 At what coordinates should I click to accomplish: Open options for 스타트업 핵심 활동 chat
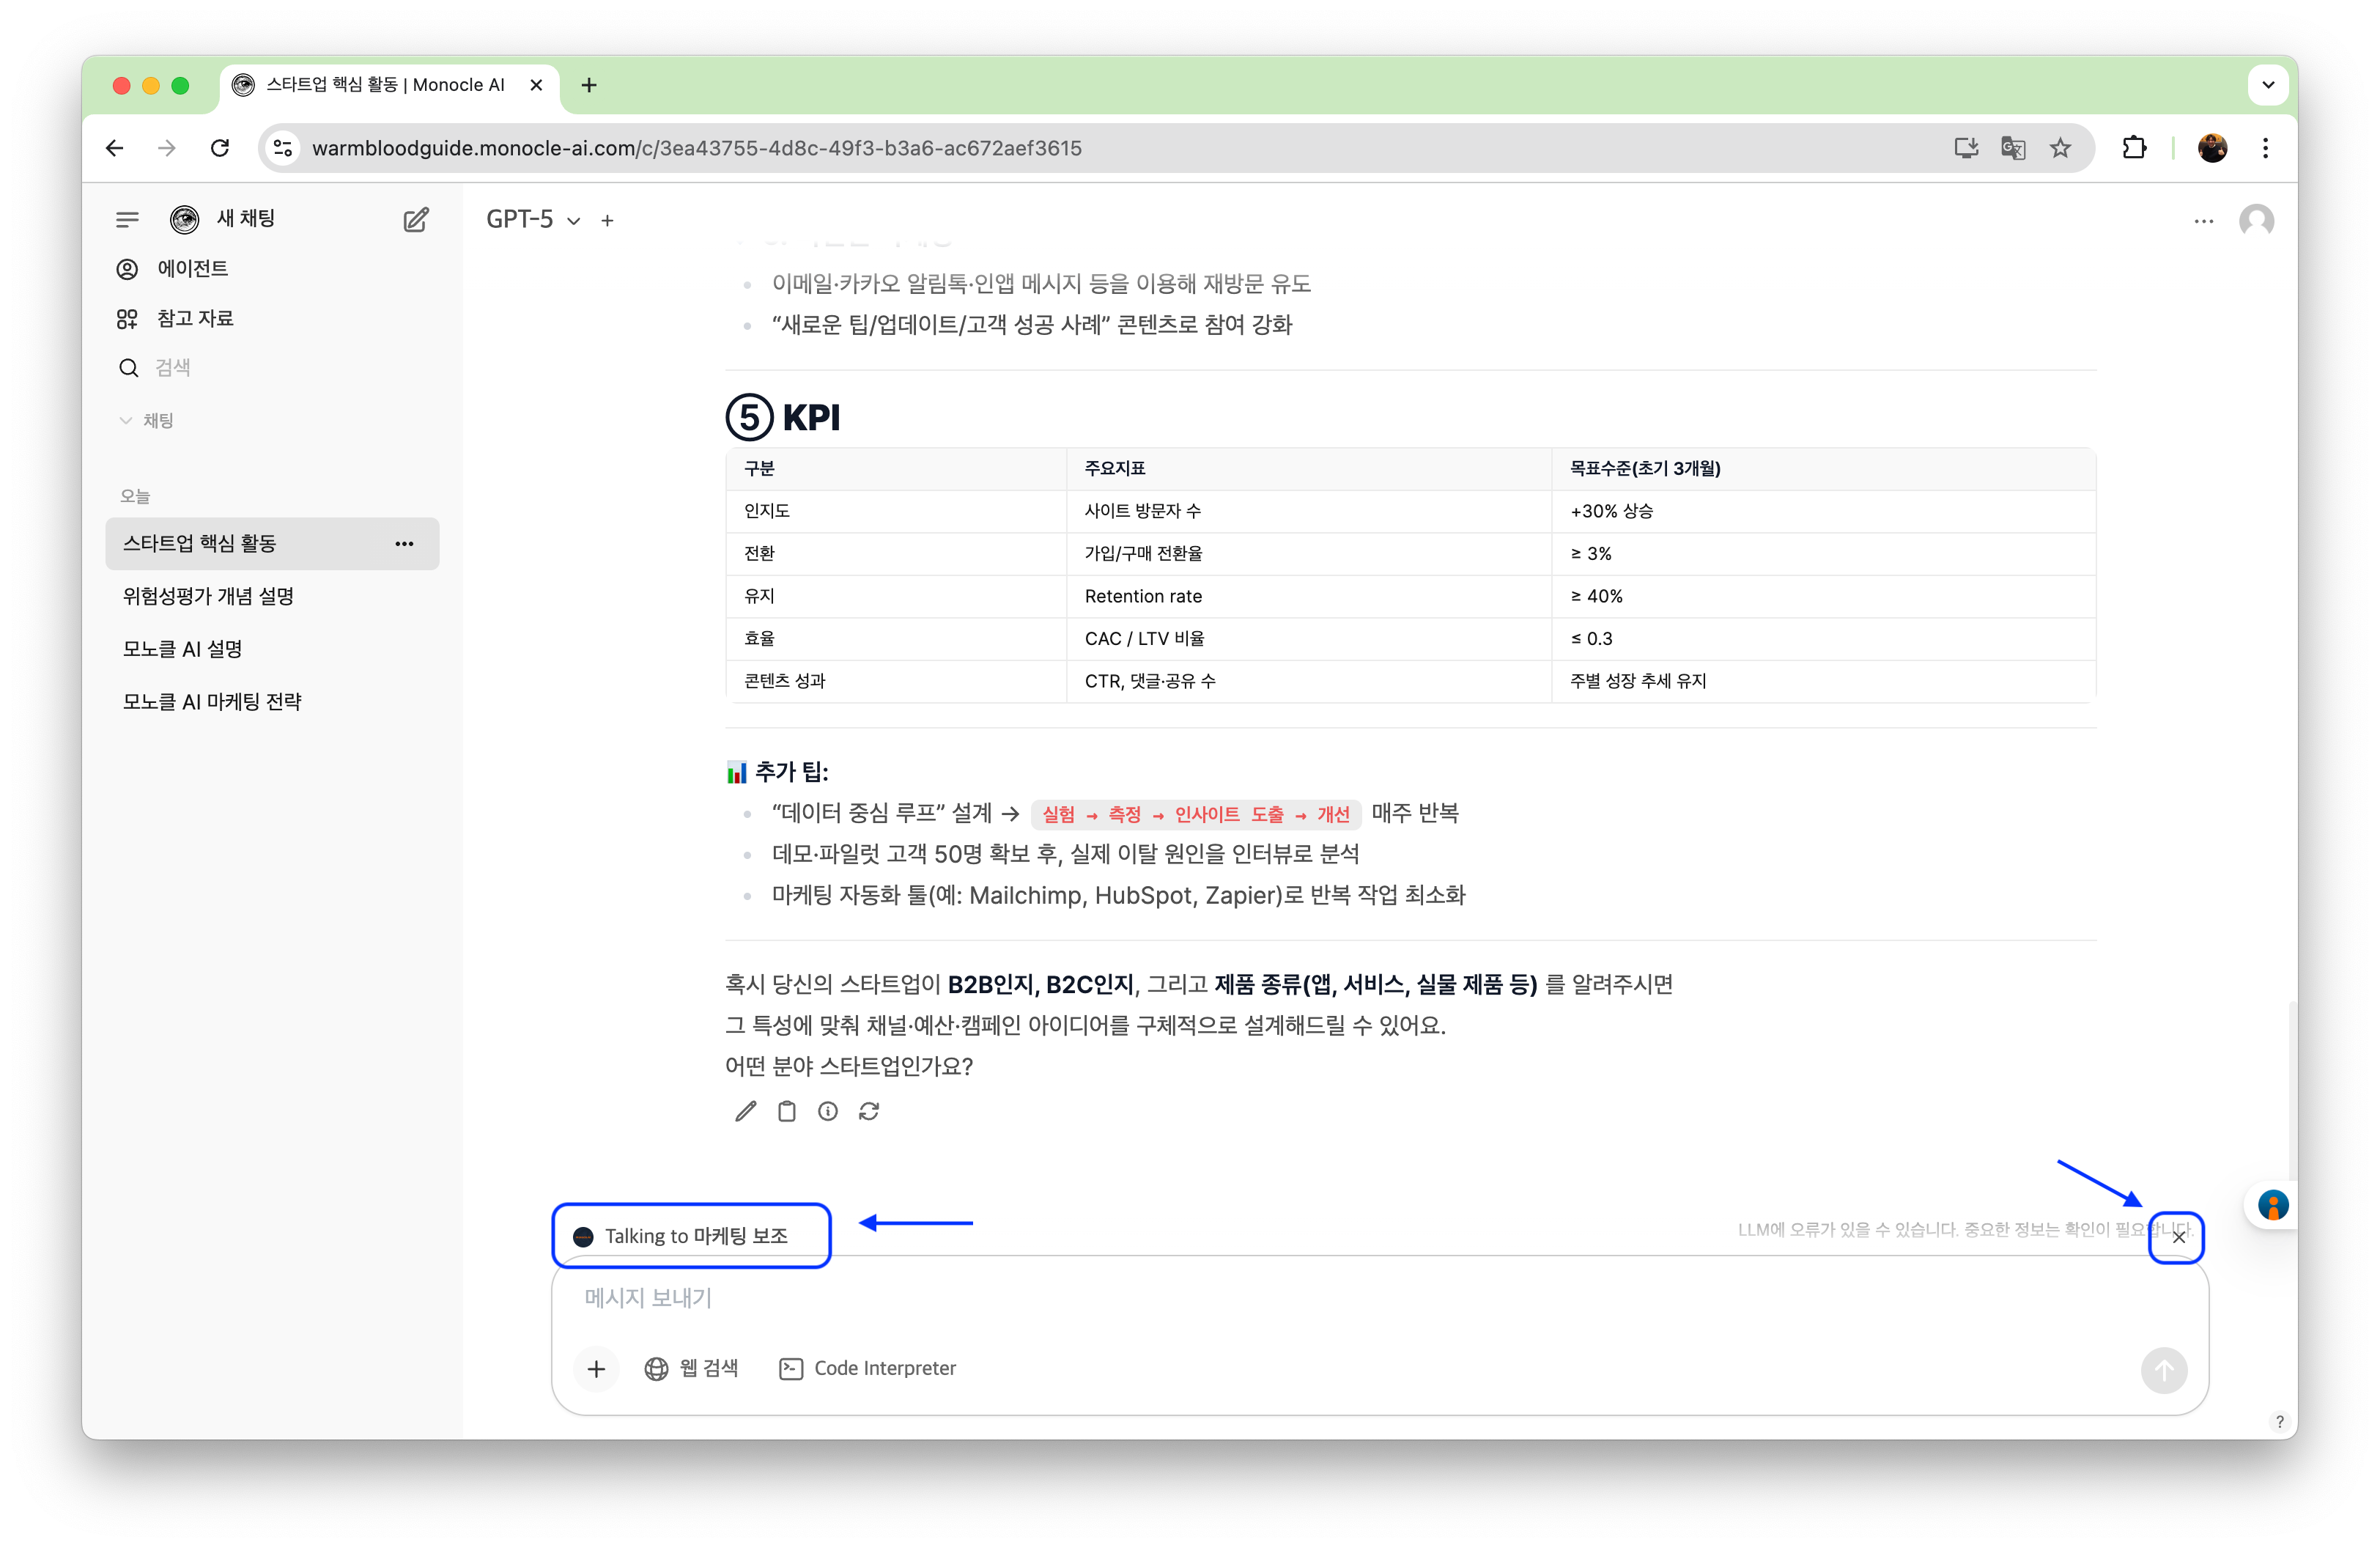point(404,544)
